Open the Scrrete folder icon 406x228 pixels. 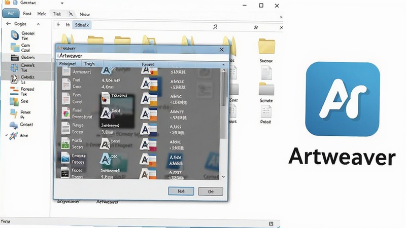(266, 89)
